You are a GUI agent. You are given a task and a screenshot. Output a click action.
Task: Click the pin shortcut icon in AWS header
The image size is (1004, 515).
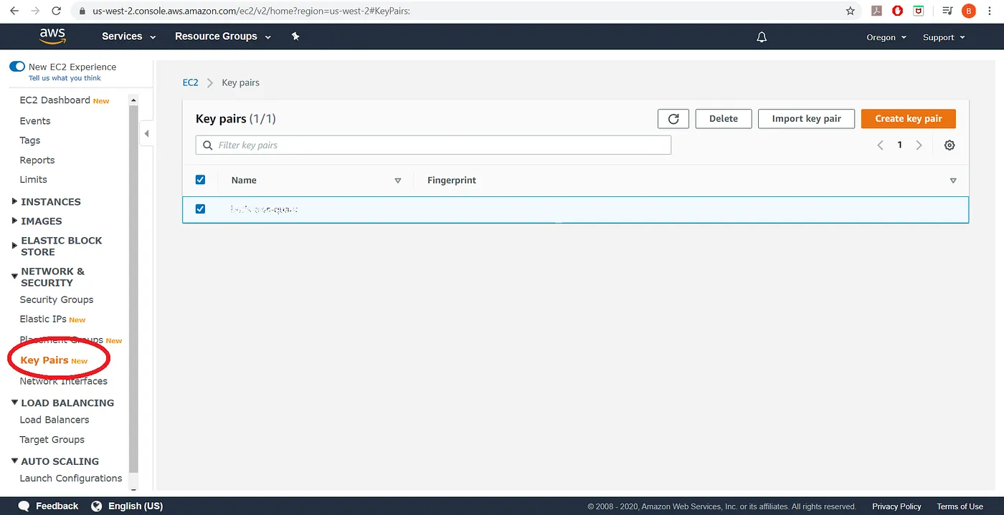[x=295, y=37]
